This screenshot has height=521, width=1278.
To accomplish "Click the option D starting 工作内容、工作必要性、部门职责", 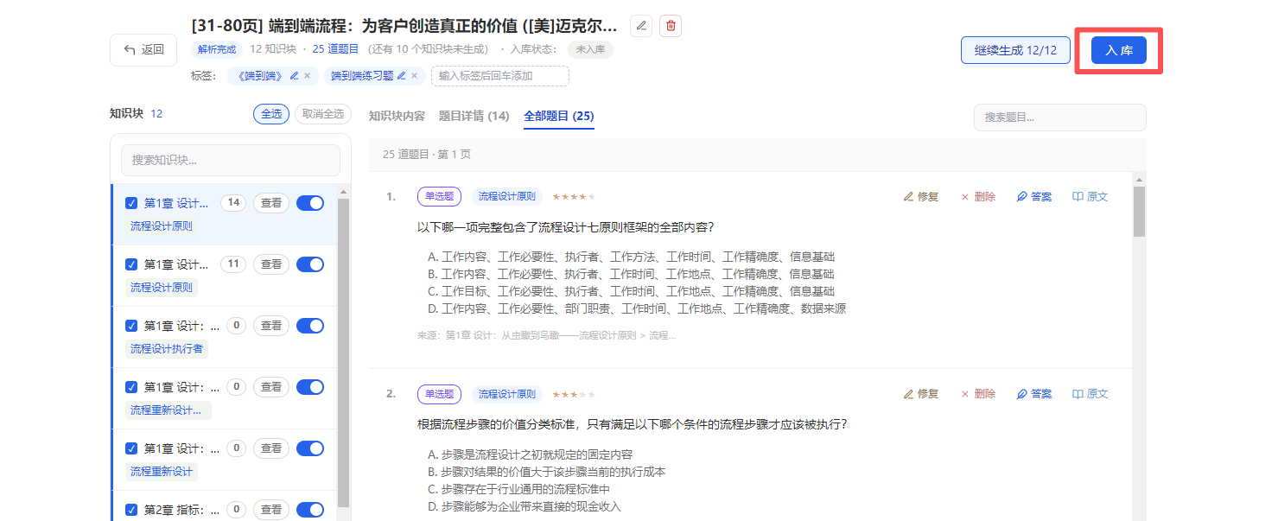I will pyautogui.click(x=637, y=308).
